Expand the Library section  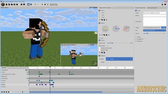point(136,37)
